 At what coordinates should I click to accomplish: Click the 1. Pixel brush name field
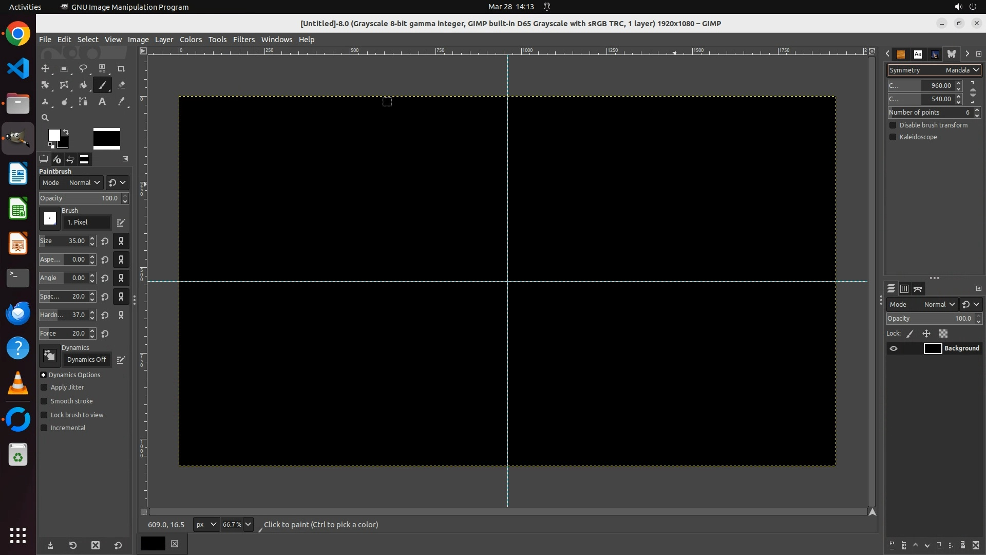86,223
